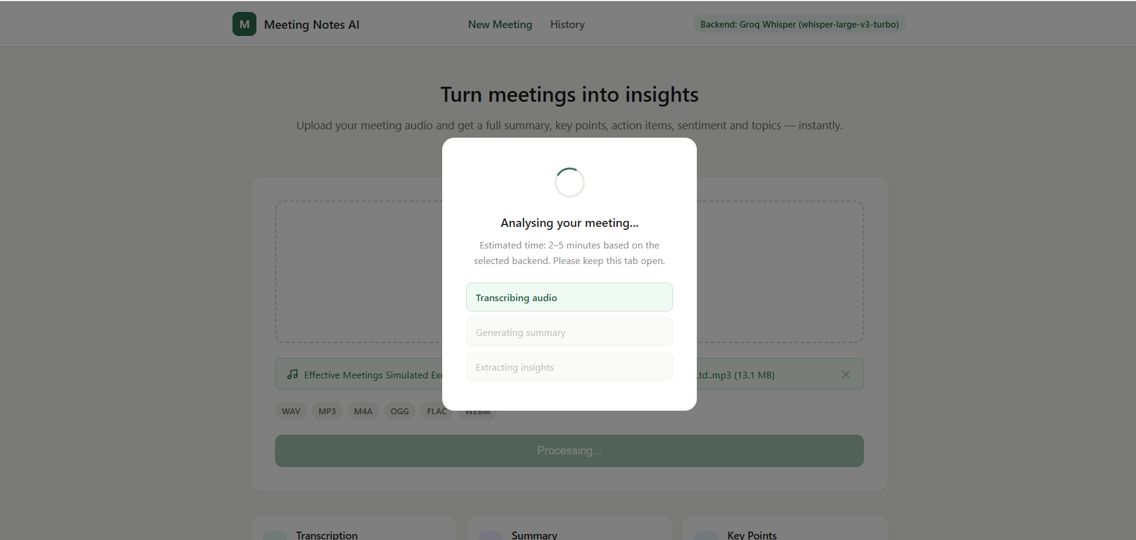Click the green M logo icon
This screenshot has width=1136, height=540.
pyautogui.click(x=244, y=24)
